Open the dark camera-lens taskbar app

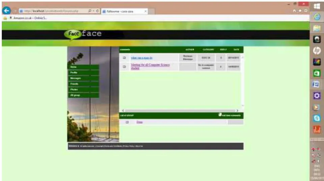[x=317, y=39]
